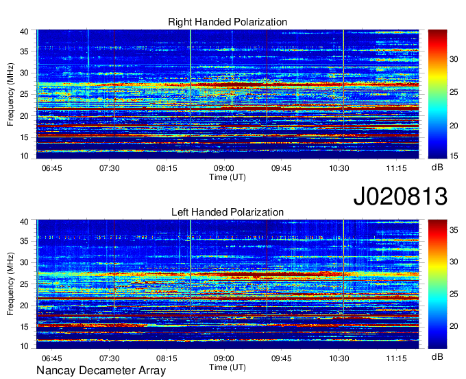Click 06:45 time tick under Left Handed plot
The height and width of the screenshot is (379, 466).
(x=51, y=358)
